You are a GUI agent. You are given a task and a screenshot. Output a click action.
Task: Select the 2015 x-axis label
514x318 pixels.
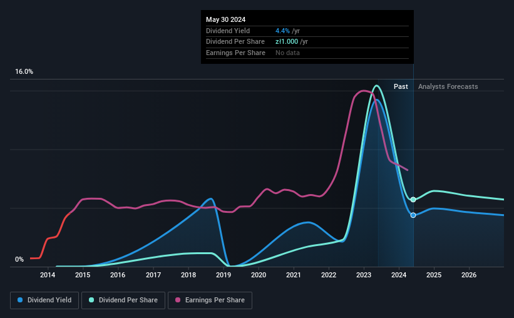coord(83,275)
